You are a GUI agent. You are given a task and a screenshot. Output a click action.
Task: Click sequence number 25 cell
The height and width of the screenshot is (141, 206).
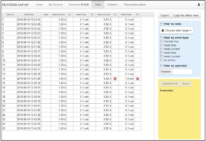click(x=9, y=128)
